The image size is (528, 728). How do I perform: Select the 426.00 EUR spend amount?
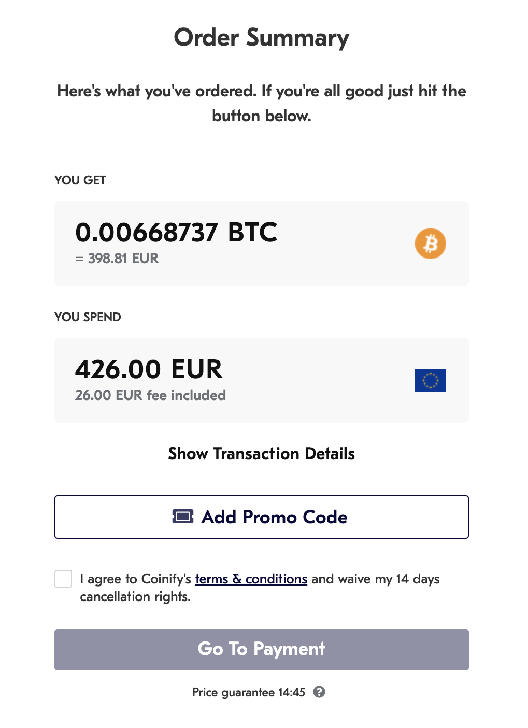coord(149,369)
